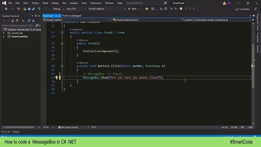Open the View menu
This screenshot has width=261, height=147.
point(25,3)
